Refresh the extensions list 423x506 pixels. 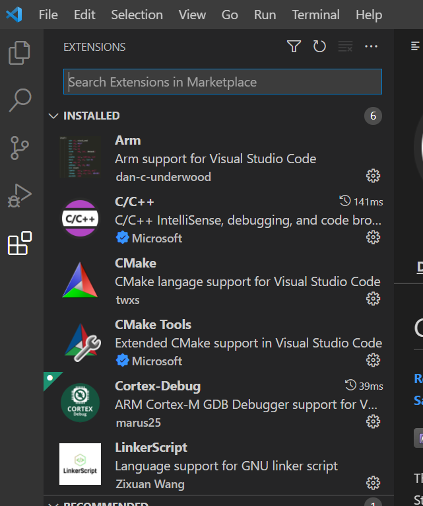[319, 46]
